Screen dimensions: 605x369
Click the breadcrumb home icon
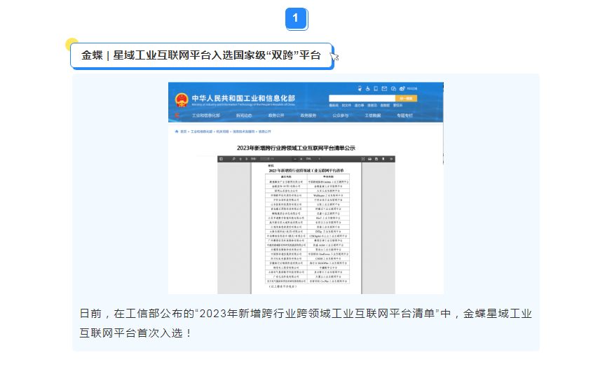(177, 132)
